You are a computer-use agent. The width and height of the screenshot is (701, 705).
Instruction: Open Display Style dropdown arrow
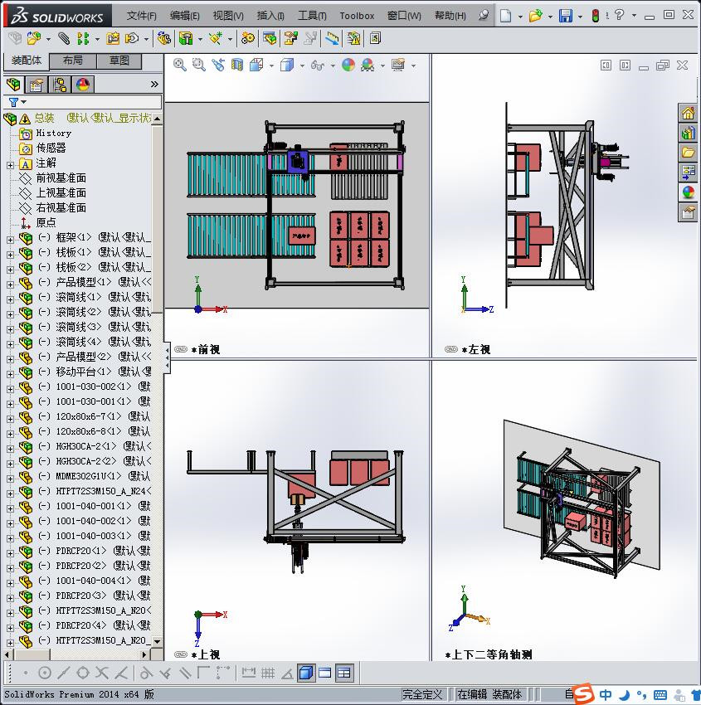(302, 66)
